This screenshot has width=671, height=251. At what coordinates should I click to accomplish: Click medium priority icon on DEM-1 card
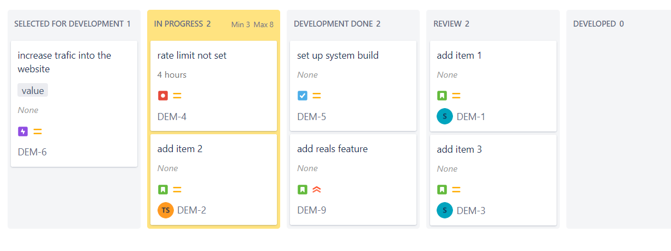click(456, 96)
